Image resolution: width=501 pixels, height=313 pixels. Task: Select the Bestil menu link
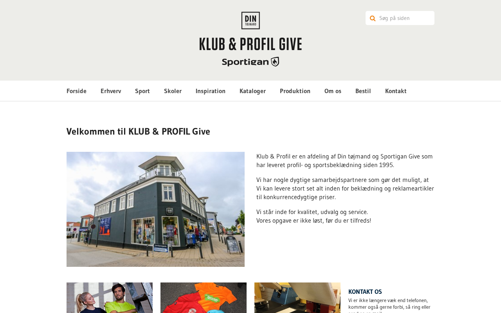click(x=363, y=91)
